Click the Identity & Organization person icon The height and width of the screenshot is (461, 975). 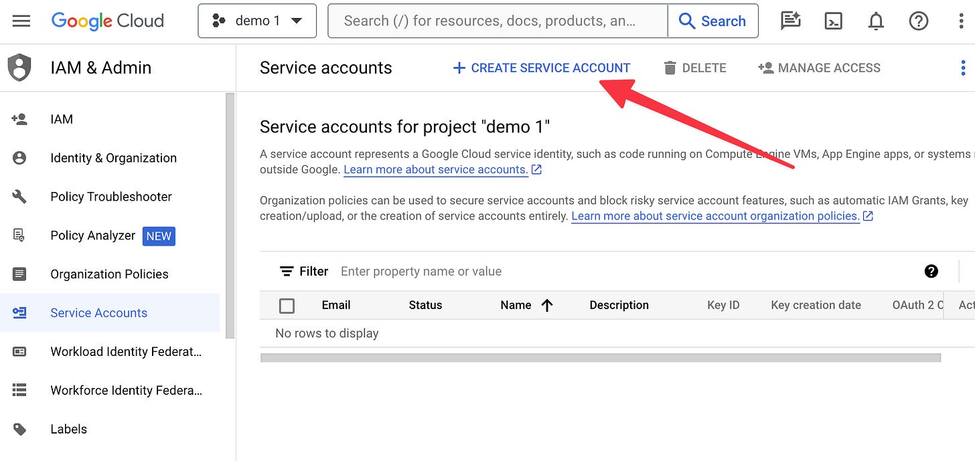(19, 158)
